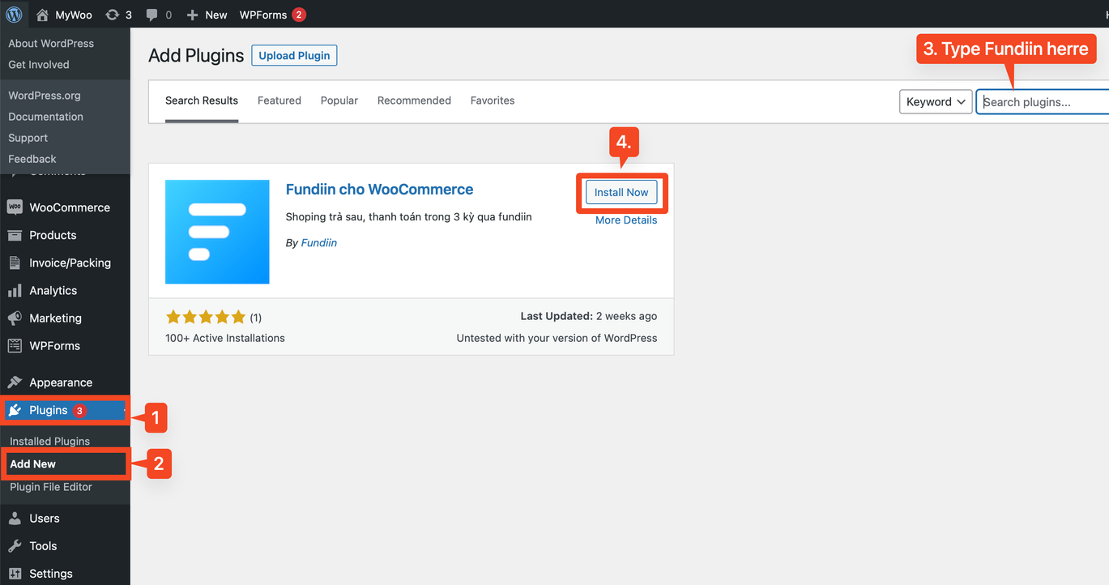Click the Invoice/Packing document icon
The image size is (1109, 585).
pos(15,263)
